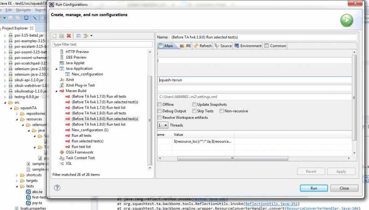Click the Help question mark icon

point(57,187)
